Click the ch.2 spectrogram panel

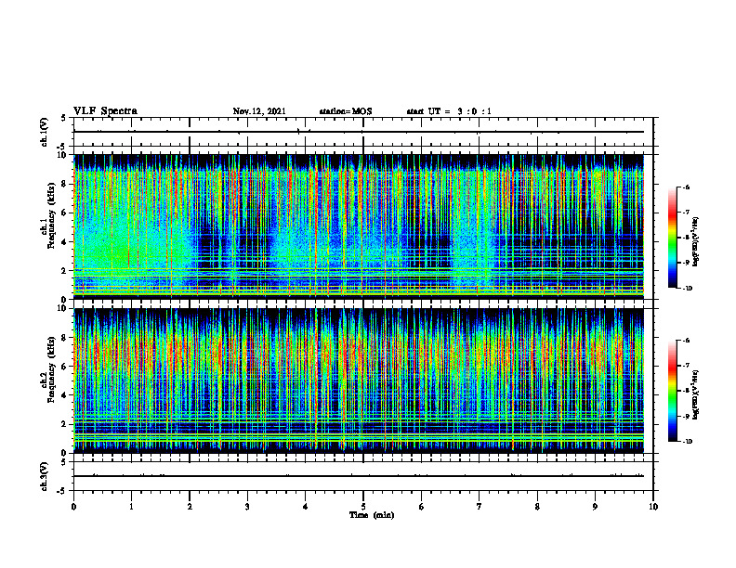tap(359, 381)
